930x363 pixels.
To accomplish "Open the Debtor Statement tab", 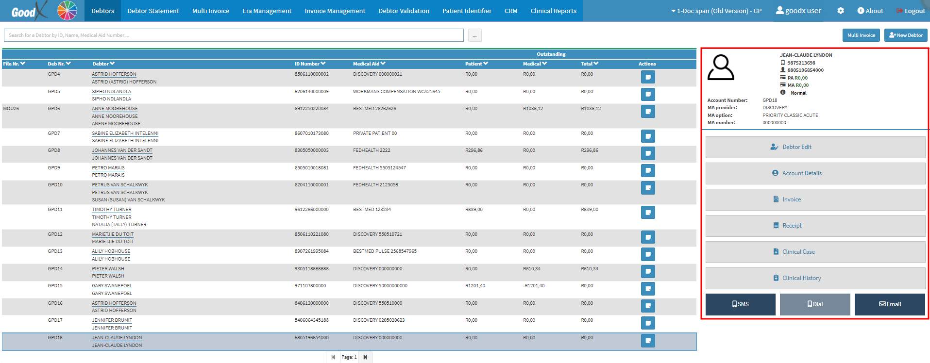I will (153, 11).
